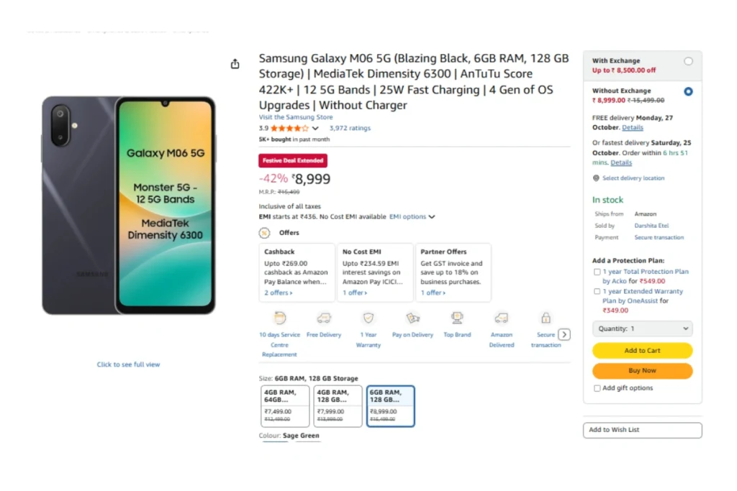
Task: Select the With Exchange radio option
Action: [688, 62]
